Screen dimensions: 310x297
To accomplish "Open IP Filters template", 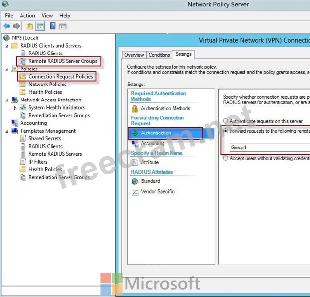I will 38,162.
